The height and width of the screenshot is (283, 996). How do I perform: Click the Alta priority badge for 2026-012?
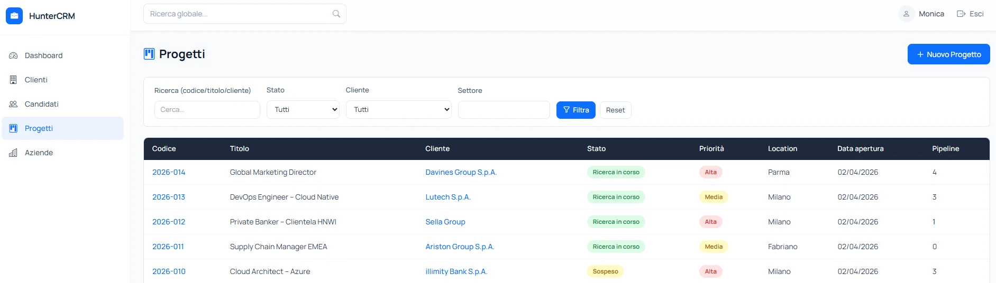(711, 222)
